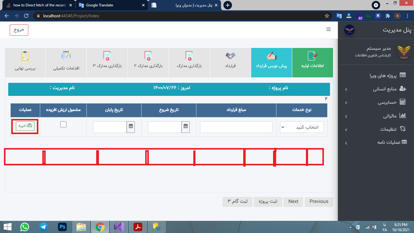This screenshot has width=414, height=233.
Task: Switch to the اقدامات تکمیلی tab
Action: 66,62
